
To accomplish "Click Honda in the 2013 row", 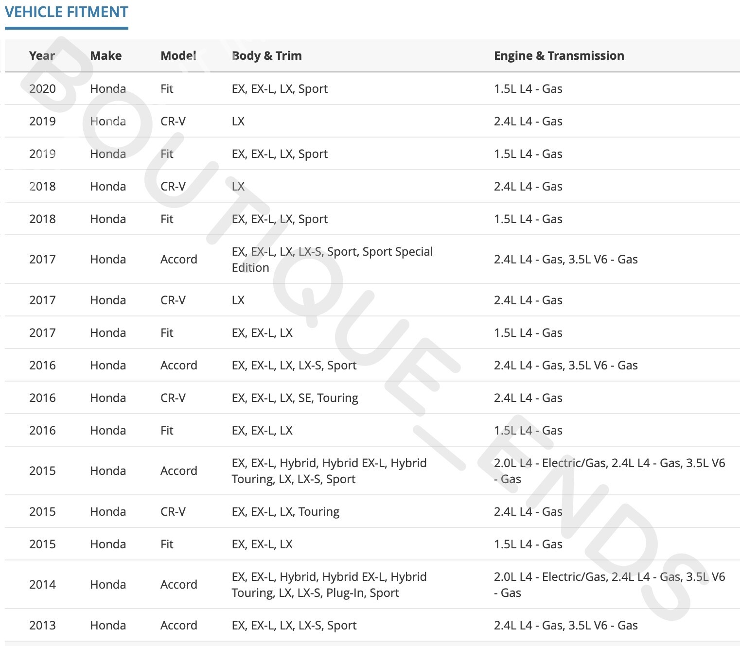I will tap(108, 625).
